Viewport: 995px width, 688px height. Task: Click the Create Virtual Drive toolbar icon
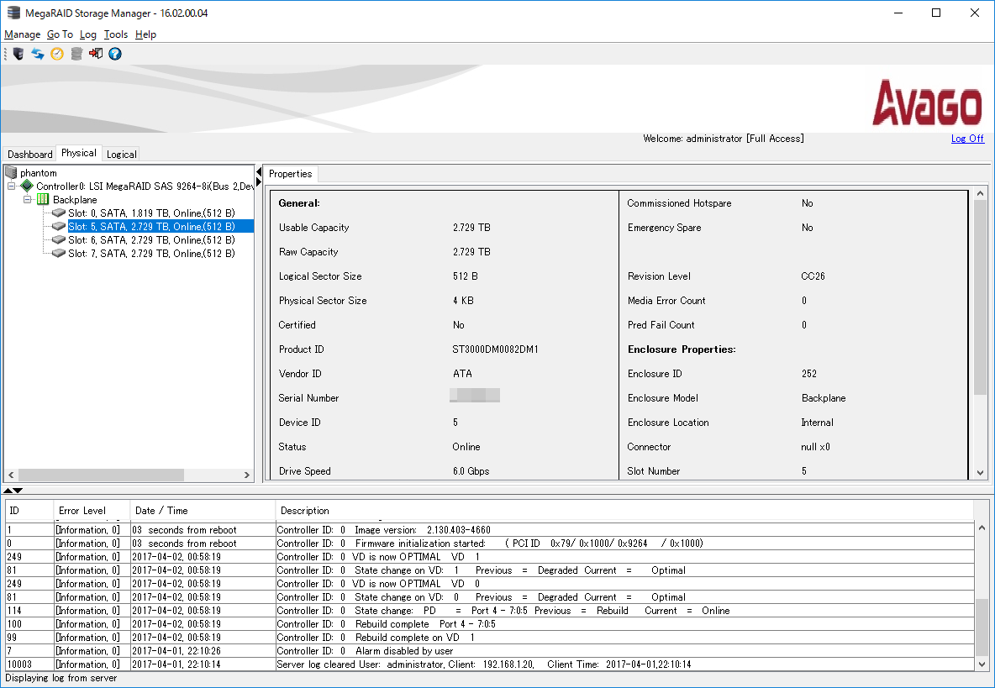click(76, 54)
